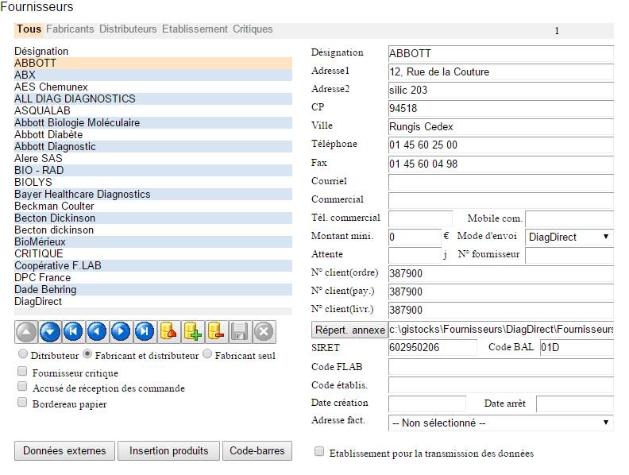Image resolution: width=629 pixels, height=475 pixels.
Task: Open the Etablissement tab
Action: pyautogui.click(x=195, y=29)
